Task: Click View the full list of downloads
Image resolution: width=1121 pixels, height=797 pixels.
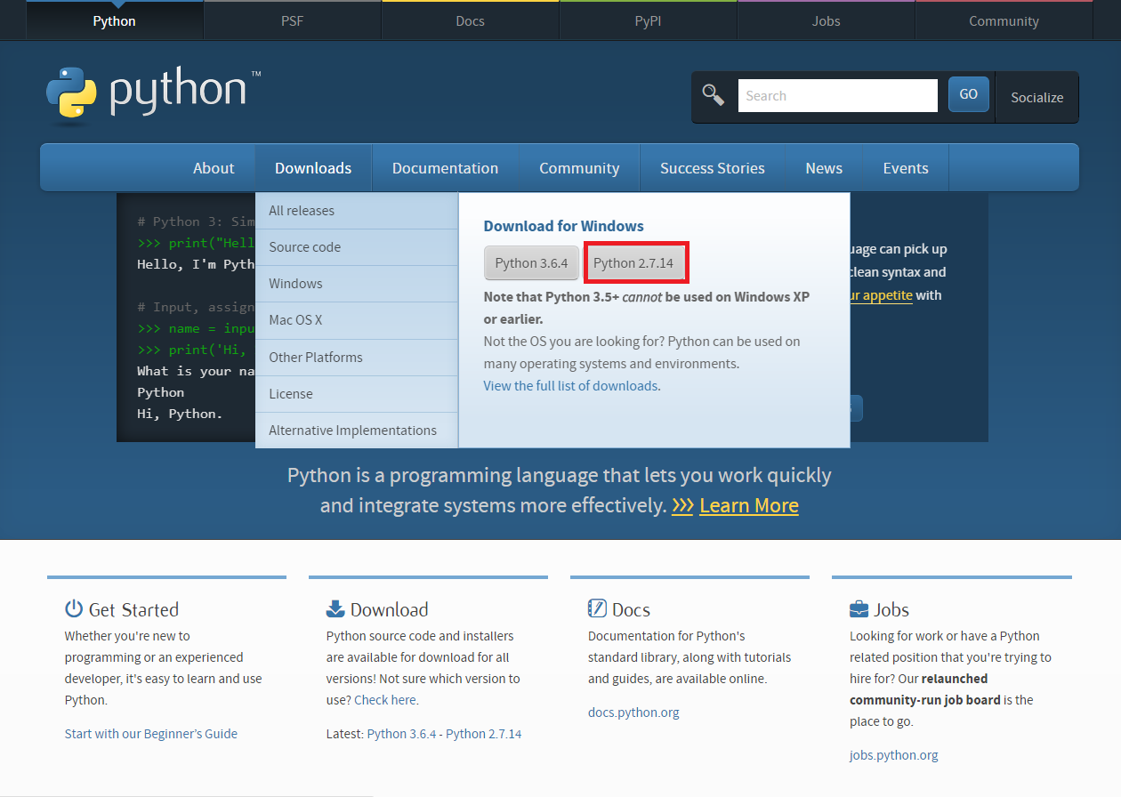Action: tap(570, 386)
